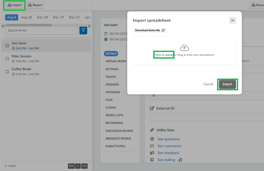Open the PEOPLE LISTS section
The image size is (264, 171).
pos(114,115)
